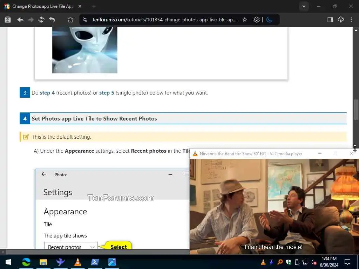Click the alien image thumbnail
This screenshot has height=269, width=359.
pyautogui.click(x=85, y=50)
